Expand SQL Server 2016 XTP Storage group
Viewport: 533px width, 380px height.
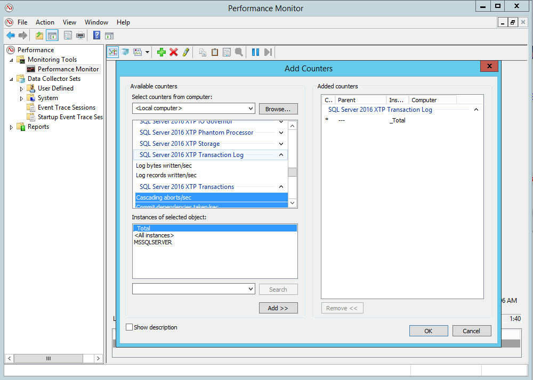point(281,144)
